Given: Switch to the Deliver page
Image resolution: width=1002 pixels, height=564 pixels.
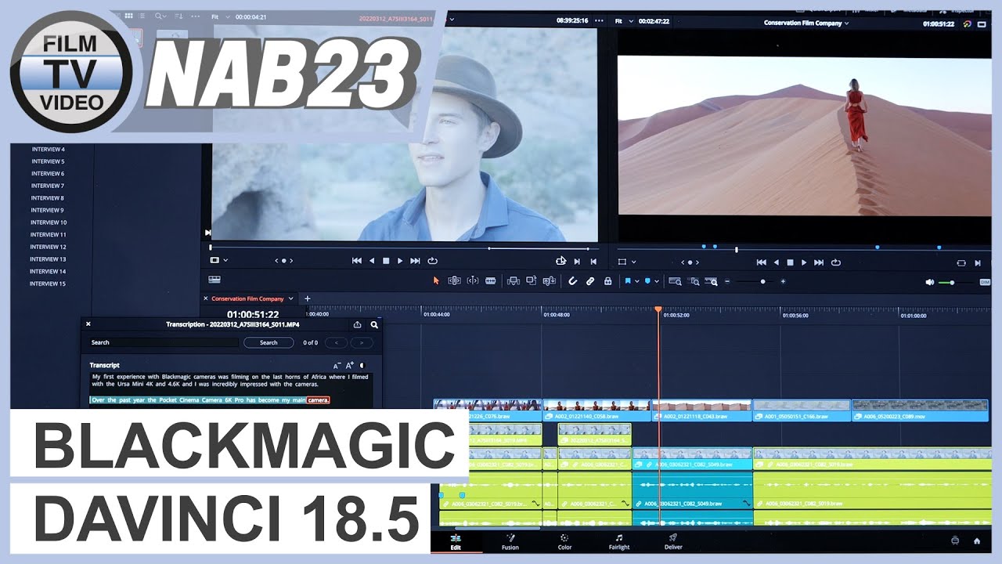Looking at the screenshot, I should tap(673, 542).
